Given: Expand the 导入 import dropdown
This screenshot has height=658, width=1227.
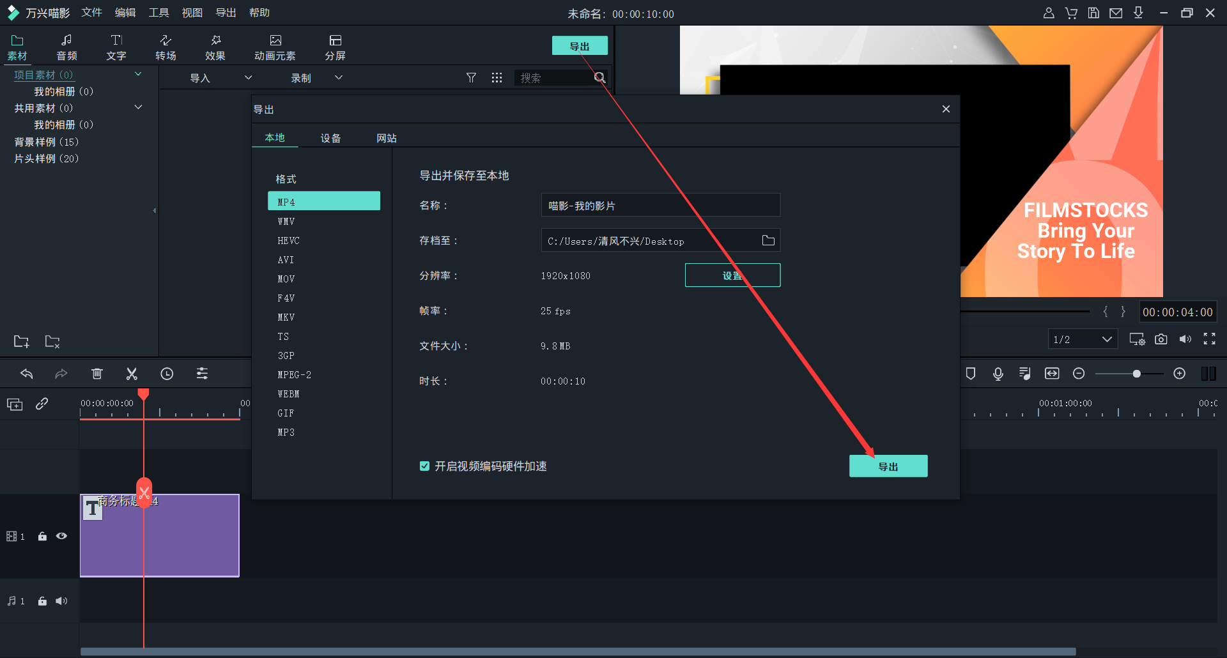Looking at the screenshot, I should tap(248, 78).
